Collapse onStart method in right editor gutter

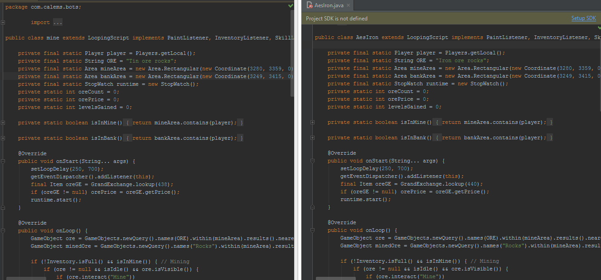(313, 161)
